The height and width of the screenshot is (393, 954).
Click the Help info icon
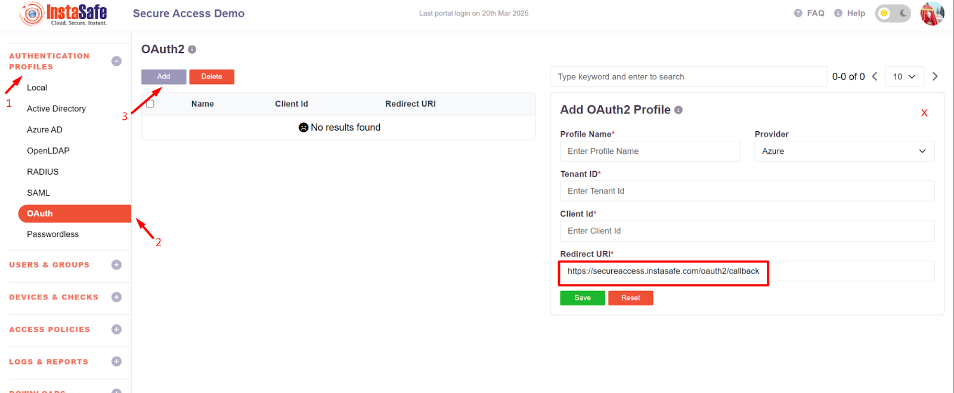[x=838, y=13]
